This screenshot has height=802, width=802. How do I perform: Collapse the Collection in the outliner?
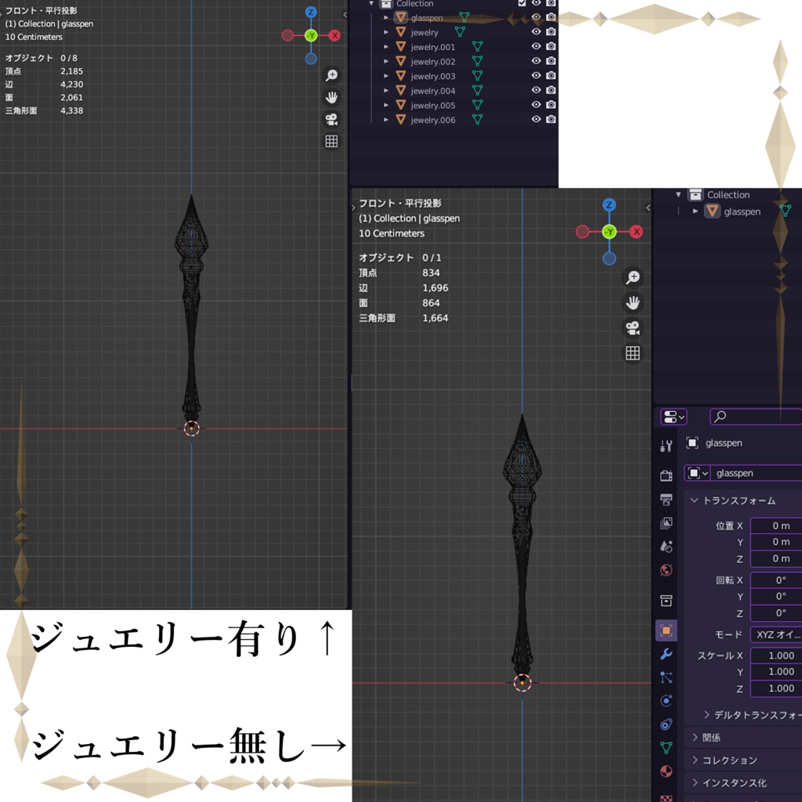[x=370, y=4]
